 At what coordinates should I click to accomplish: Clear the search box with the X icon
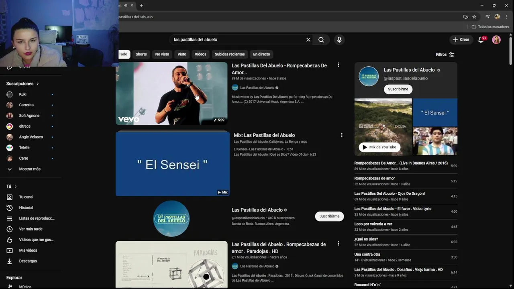click(x=308, y=40)
